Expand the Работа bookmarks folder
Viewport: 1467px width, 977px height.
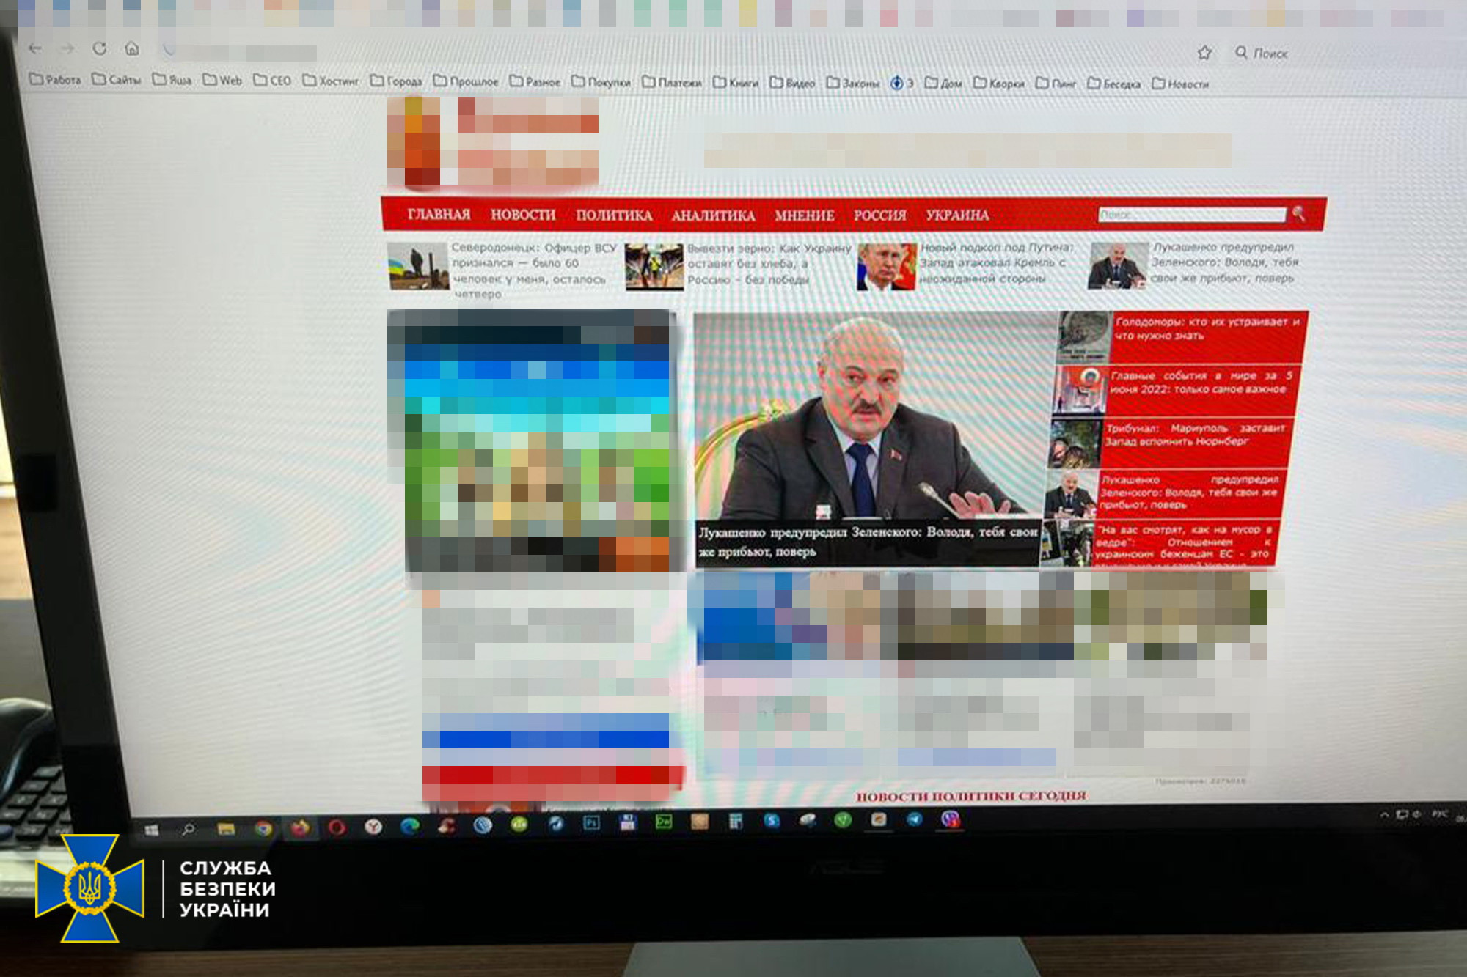[x=56, y=79]
